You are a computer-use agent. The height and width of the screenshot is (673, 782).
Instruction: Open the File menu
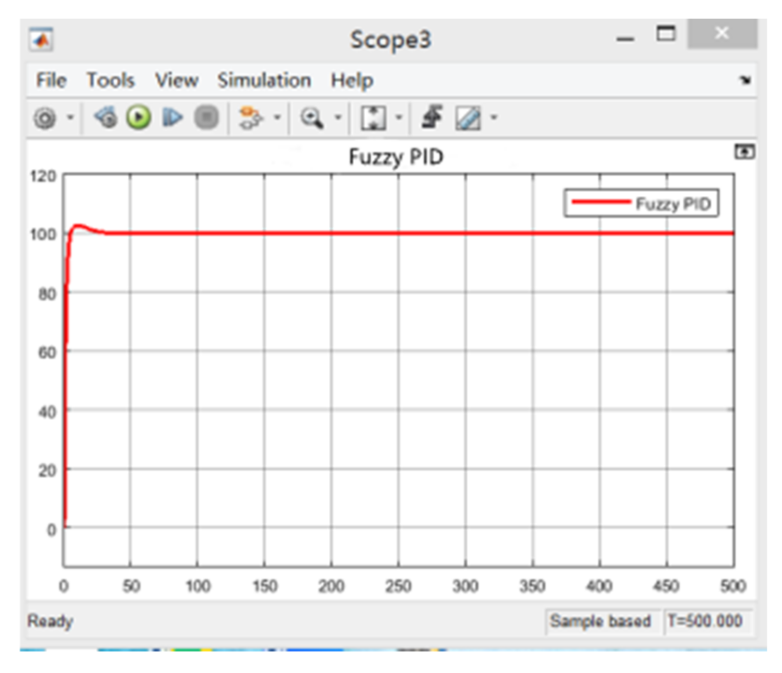point(51,80)
